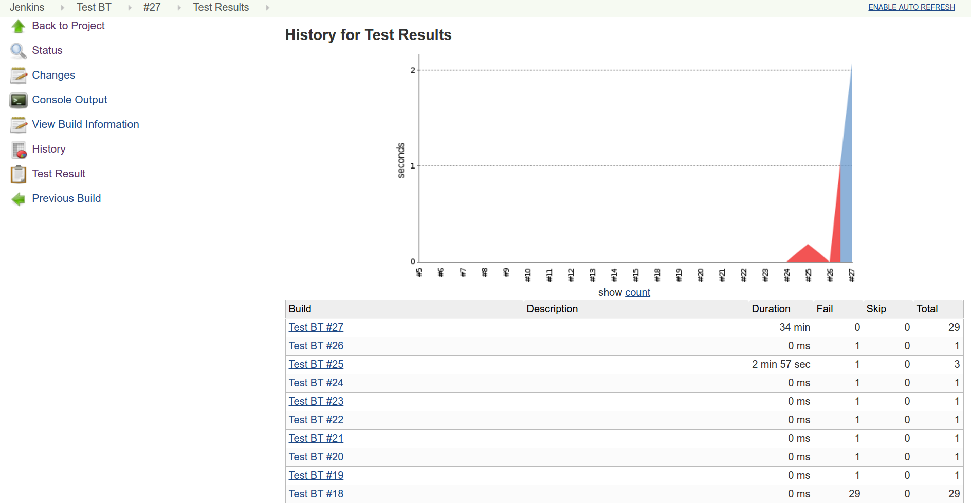Viewport: 971px width, 503px height.
Task: Click #27 in the breadcrumb
Action: click(x=152, y=7)
